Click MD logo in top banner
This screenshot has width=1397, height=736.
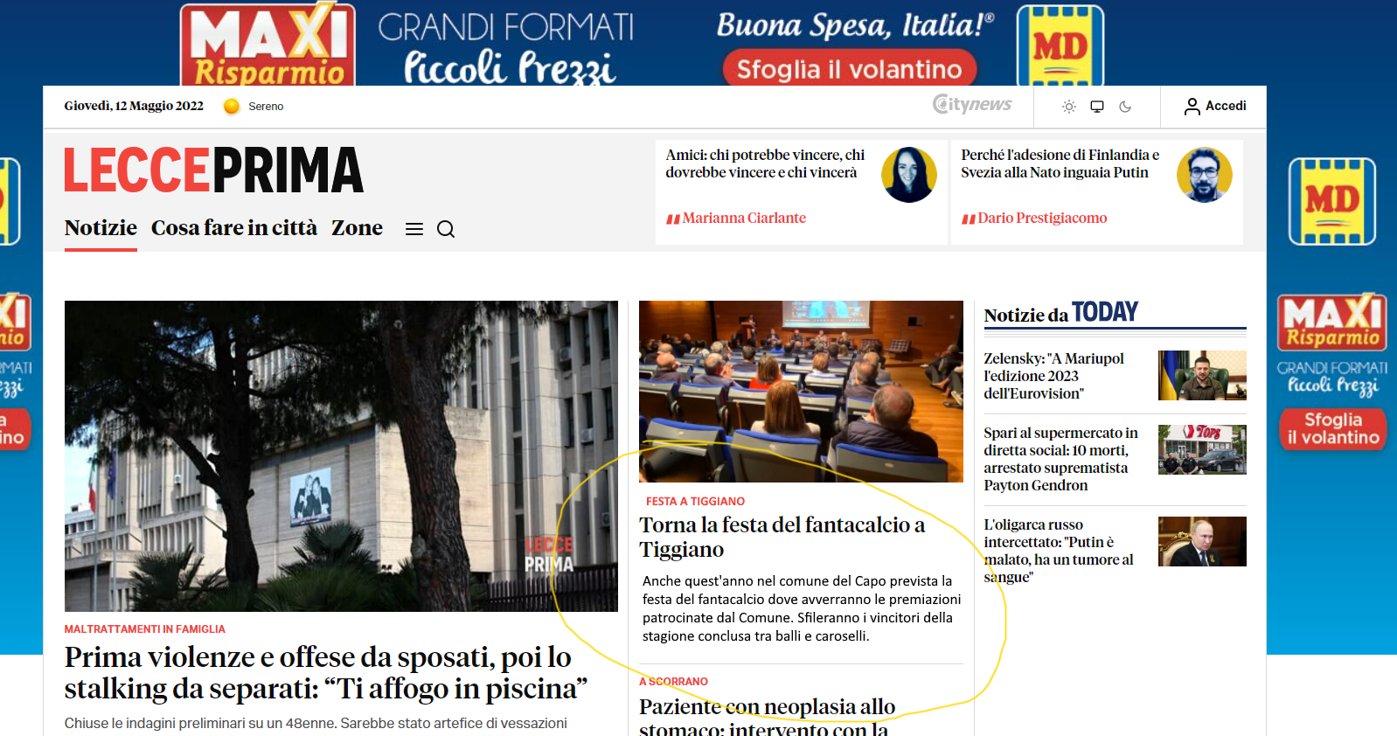(1060, 46)
